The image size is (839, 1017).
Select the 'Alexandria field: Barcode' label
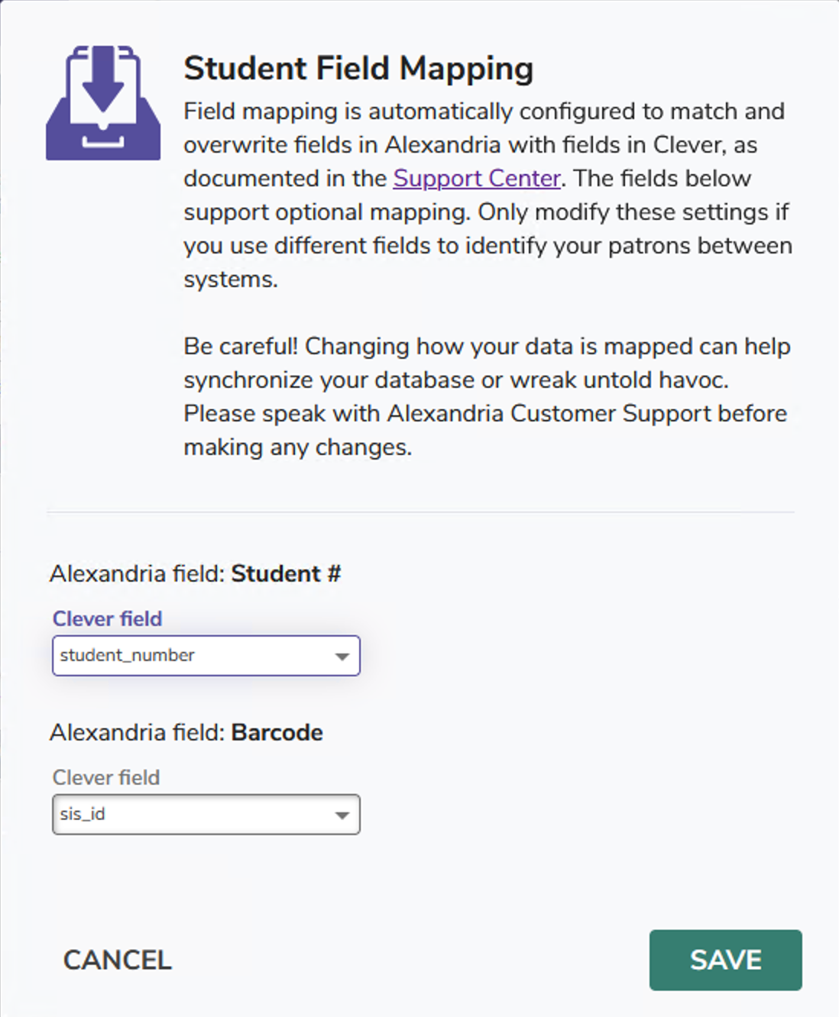pos(186,732)
